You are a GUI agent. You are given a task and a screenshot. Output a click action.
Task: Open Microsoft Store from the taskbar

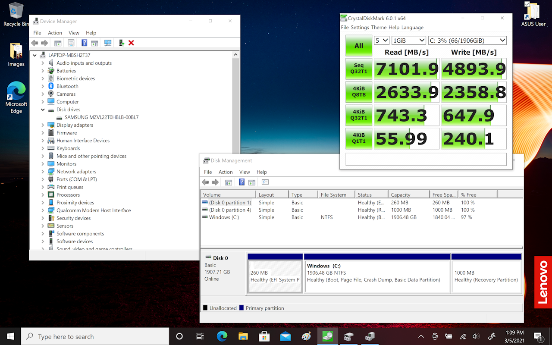264,336
